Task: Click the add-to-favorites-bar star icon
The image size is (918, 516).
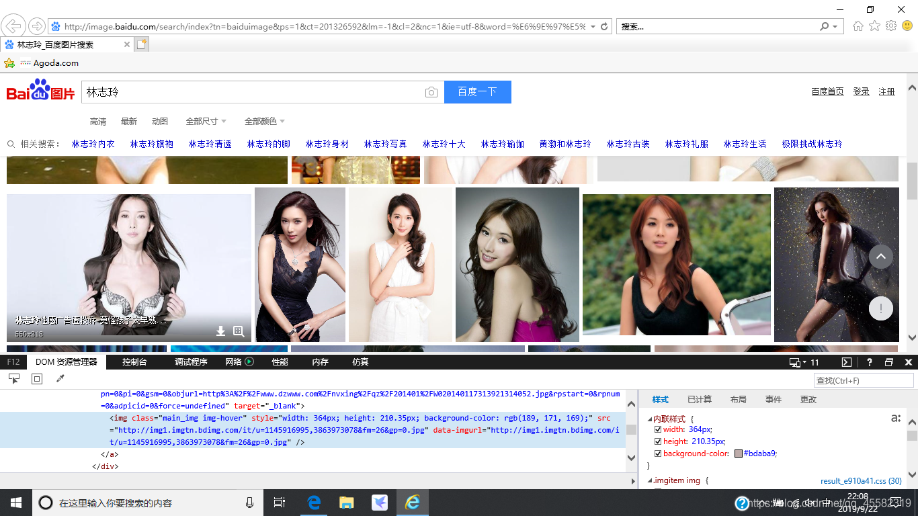Action: pyautogui.click(x=9, y=62)
